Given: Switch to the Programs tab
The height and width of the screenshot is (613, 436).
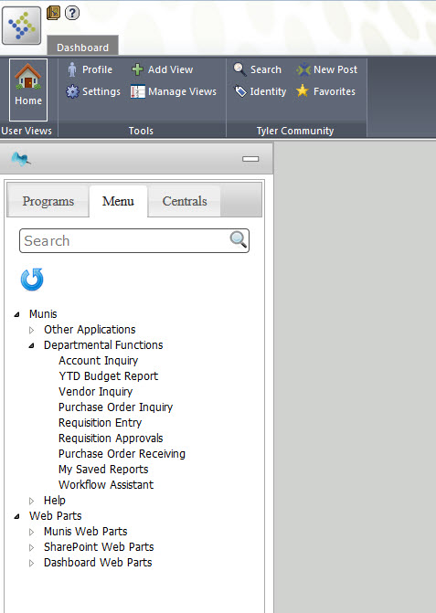Looking at the screenshot, I should pyautogui.click(x=48, y=201).
